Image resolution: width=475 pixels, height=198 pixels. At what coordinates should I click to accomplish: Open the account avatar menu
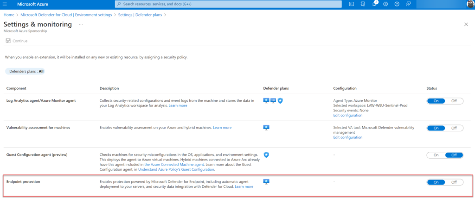pos(471,4)
